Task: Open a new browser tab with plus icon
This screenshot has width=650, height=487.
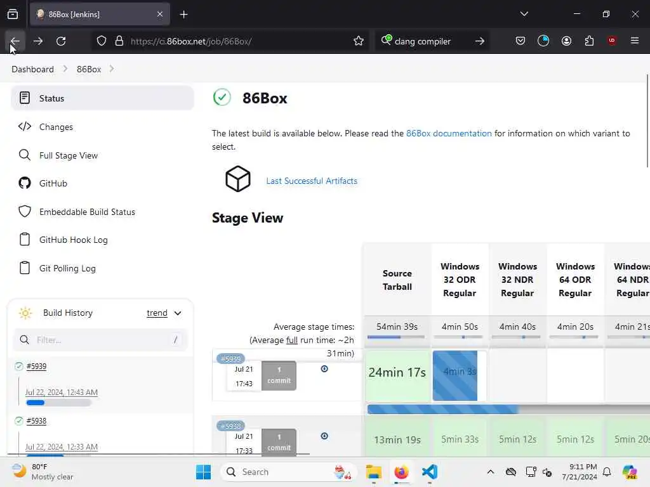Action: tap(183, 15)
